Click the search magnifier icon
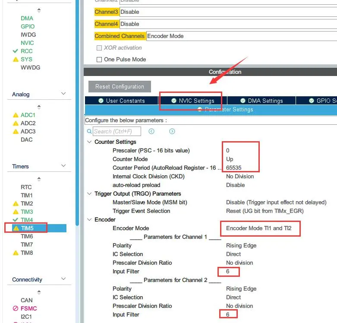 tap(89, 131)
